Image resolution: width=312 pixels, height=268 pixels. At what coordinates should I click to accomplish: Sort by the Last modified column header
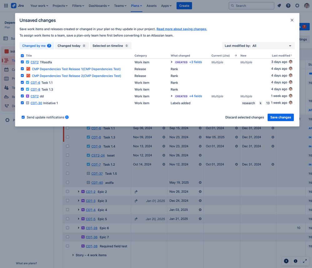pyautogui.click(x=282, y=56)
